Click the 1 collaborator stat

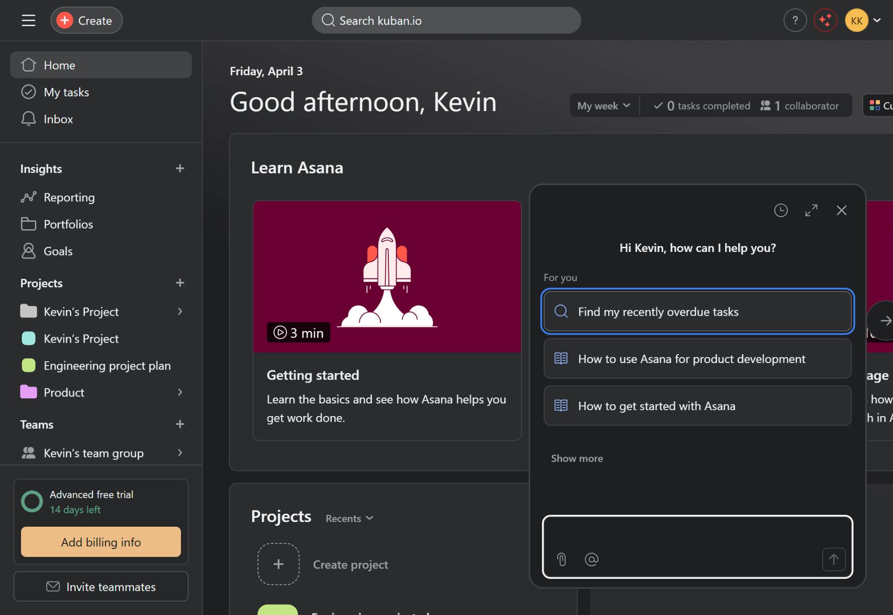tap(800, 106)
